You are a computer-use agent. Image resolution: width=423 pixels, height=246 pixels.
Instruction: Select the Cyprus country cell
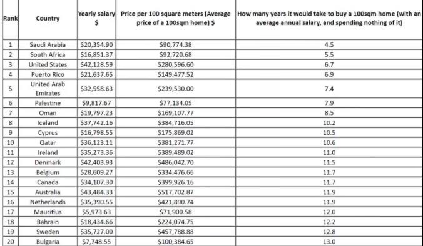48,133
